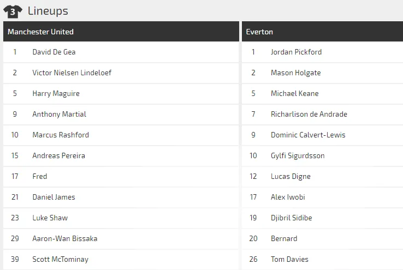Screen dimensions: 403x270
Task: Click Jordan Pickford's name
Action: [x=296, y=52]
